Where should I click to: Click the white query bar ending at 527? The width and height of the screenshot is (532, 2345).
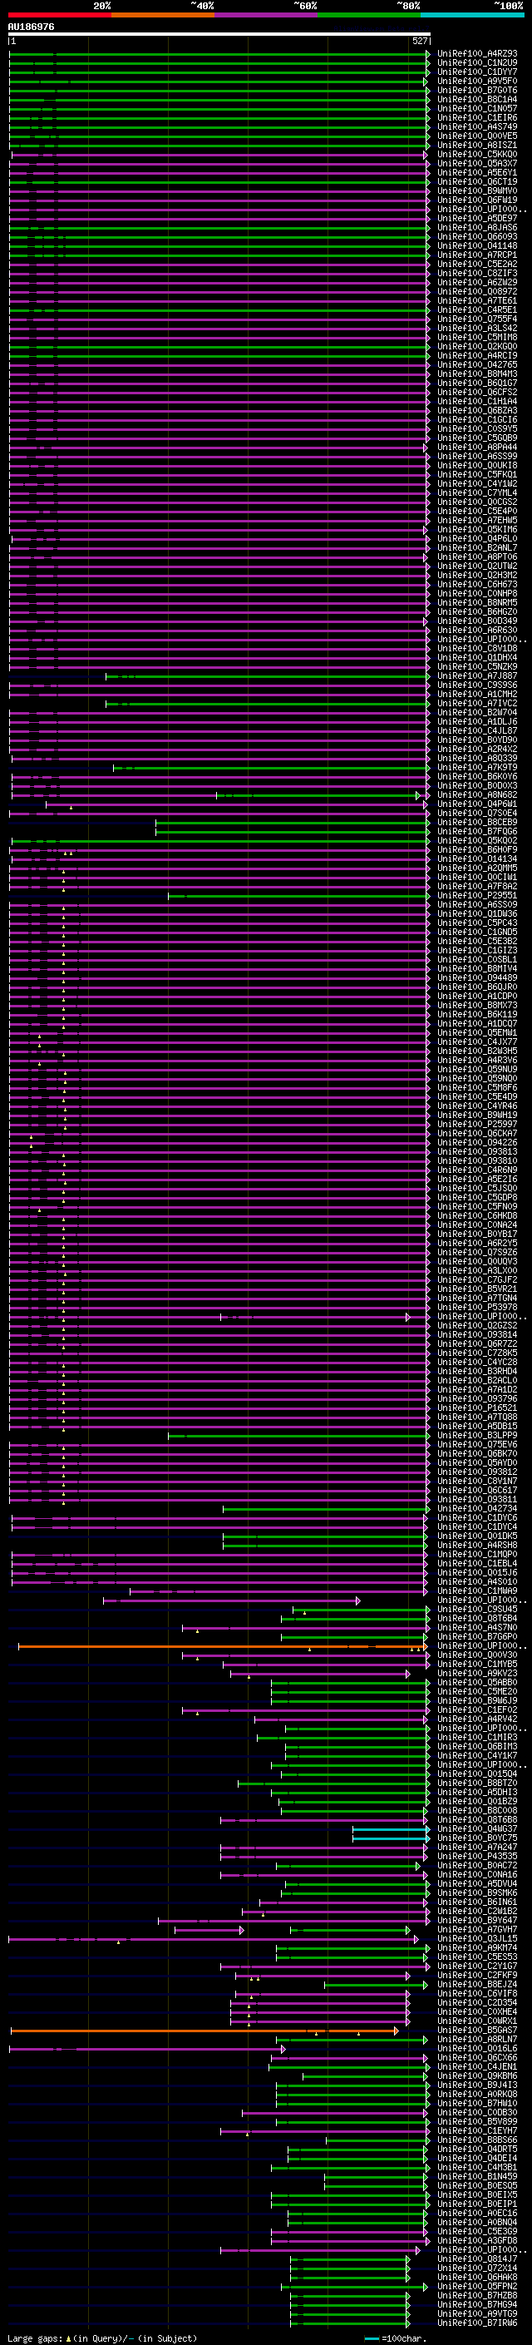(219, 35)
